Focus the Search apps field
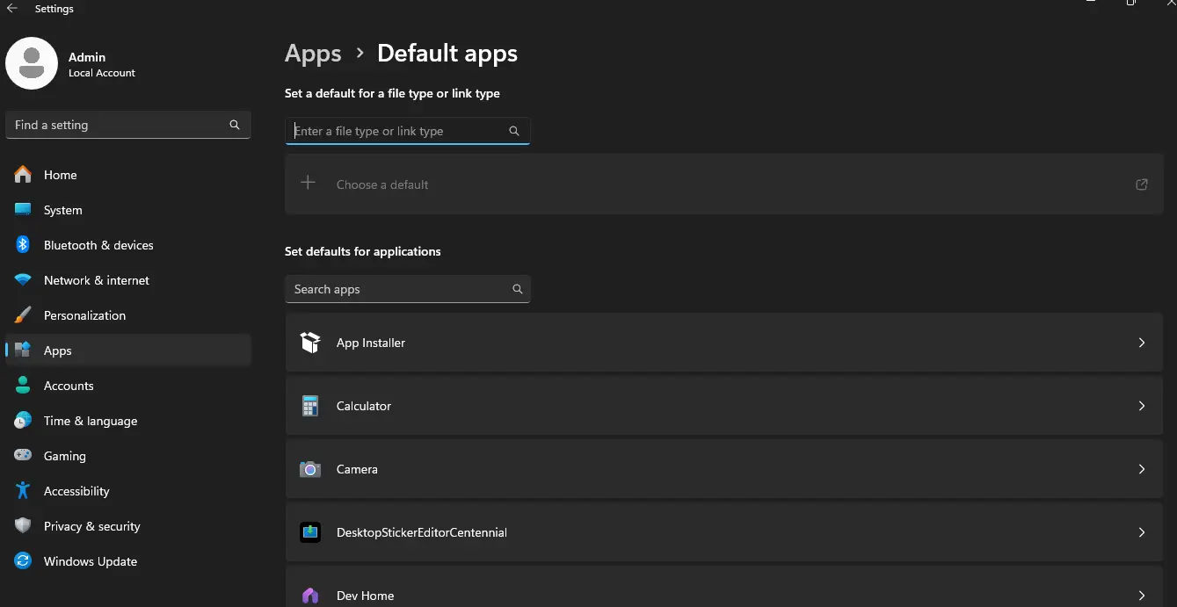Screen dimensions: 1177x607 (408, 289)
